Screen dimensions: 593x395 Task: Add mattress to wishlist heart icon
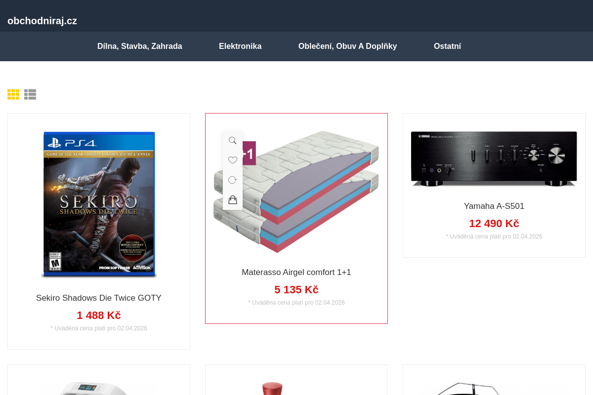233,160
